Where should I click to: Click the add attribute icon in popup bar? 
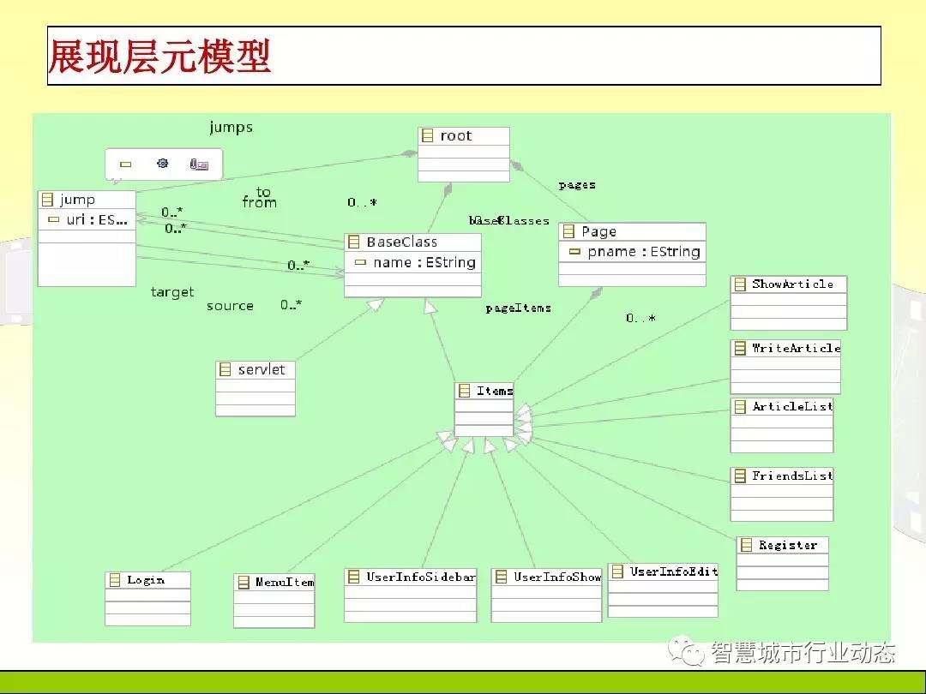126,165
